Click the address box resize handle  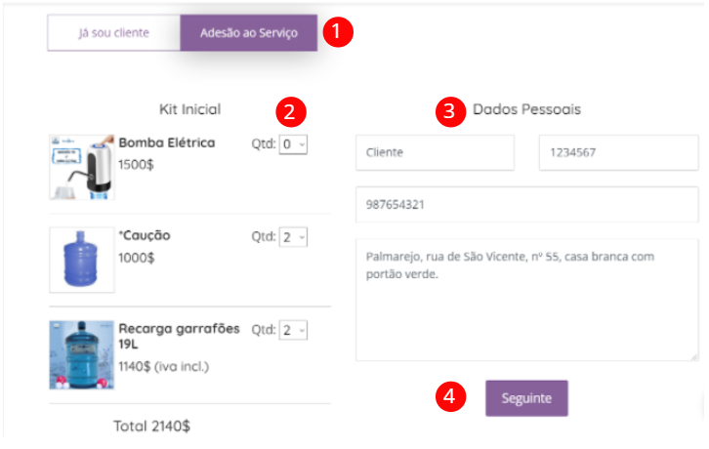click(x=694, y=357)
